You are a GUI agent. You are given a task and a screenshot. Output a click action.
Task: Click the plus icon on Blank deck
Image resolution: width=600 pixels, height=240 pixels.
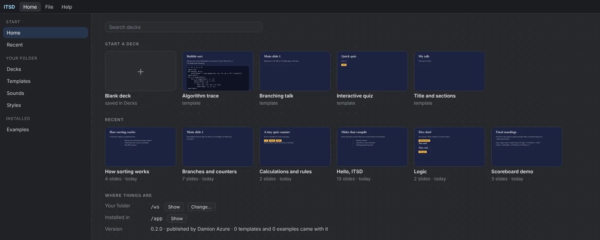click(141, 72)
